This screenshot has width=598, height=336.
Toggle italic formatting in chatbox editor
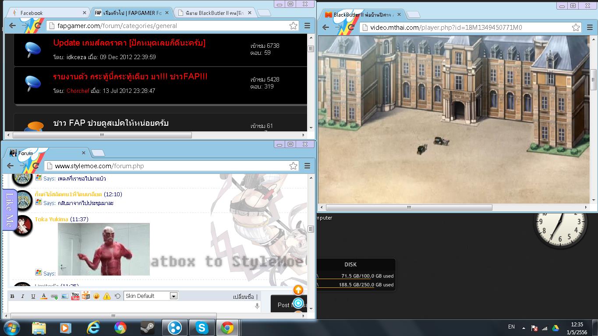coord(23,296)
